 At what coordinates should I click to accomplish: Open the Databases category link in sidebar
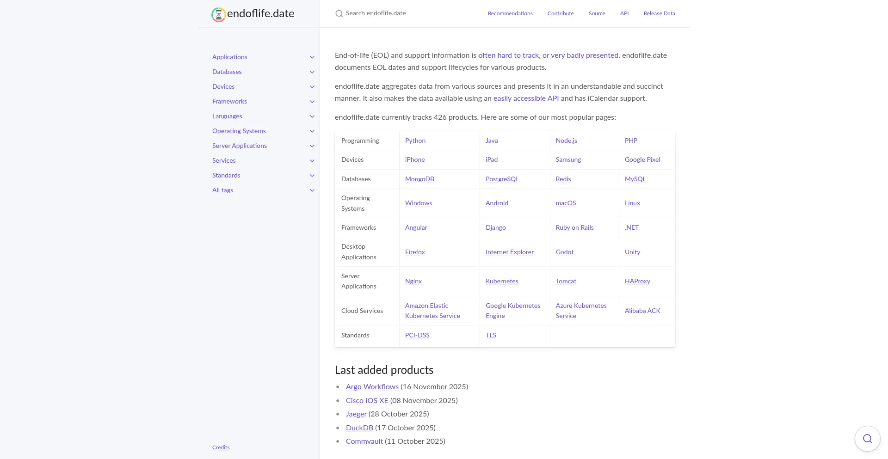click(227, 72)
